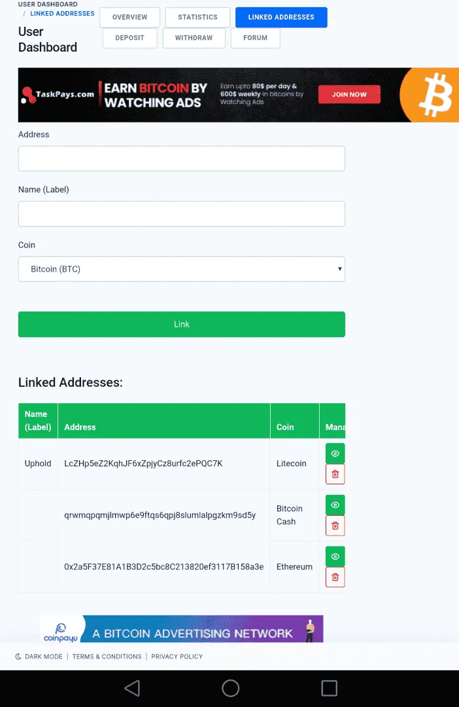The width and height of the screenshot is (459, 707).
Task: Focus the Name (Label) input field
Action: [x=182, y=213]
